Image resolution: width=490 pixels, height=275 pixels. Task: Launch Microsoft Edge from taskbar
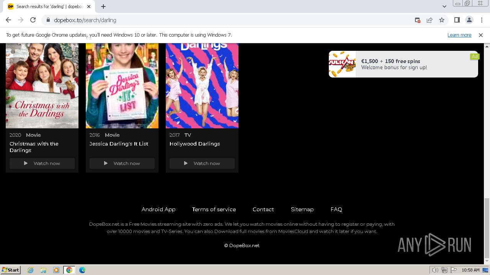pyautogui.click(x=82, y=270)
